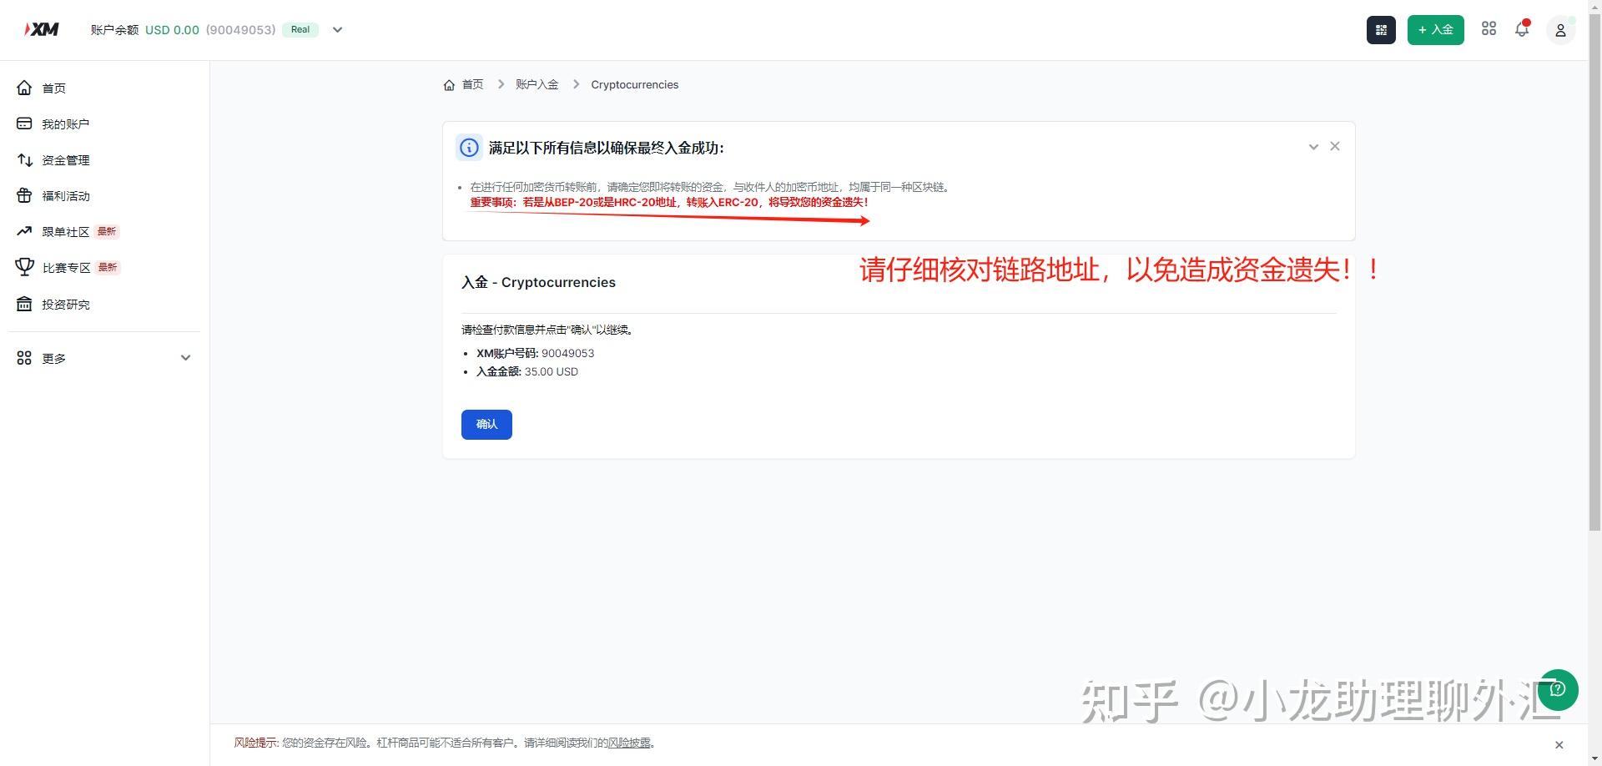
Task: Click the USD 0.00 balance text
Action: click(172, 29)
